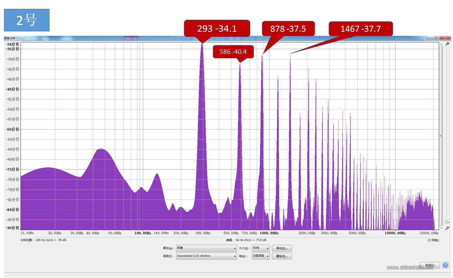
Task: Click the 峰值 94 Hz peak status text
Action: pyautogui.click(x=246, y=240)
